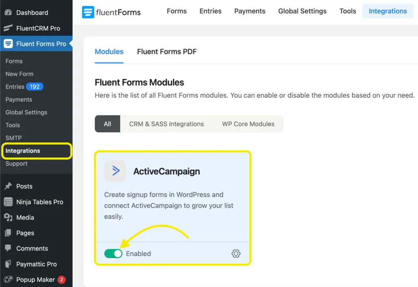Open Global Settings in top navigation
Screen dimensions: 418x287
coord(302,11)
